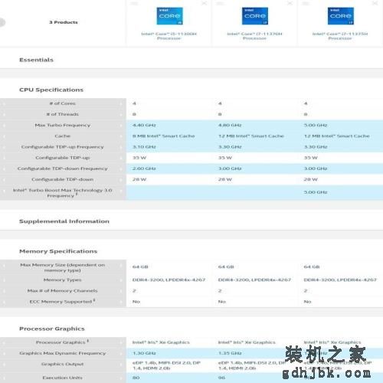
Task: Click the i7-11370H 28 W TDP-down value
Action: (225, 179)
